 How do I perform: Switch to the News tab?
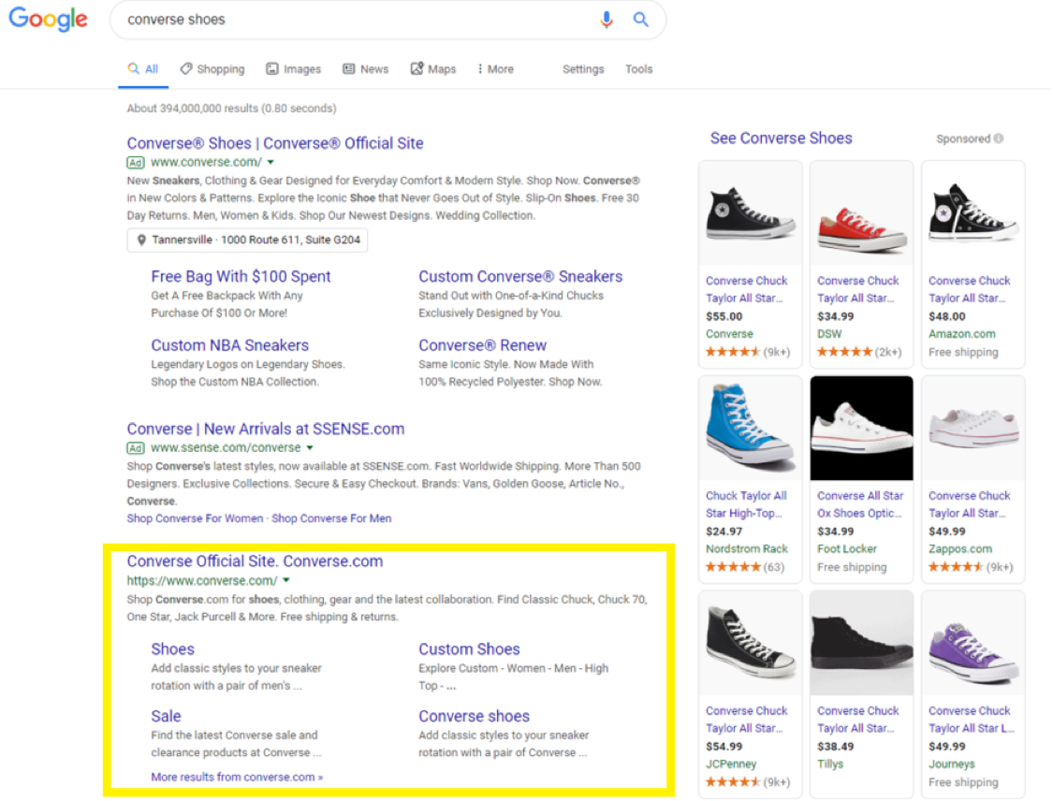(x=365, y=69)
